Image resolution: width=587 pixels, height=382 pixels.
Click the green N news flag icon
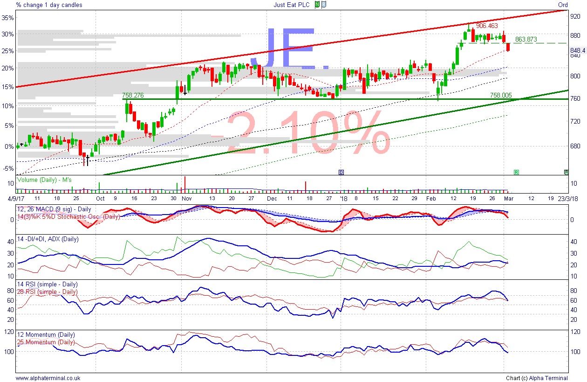(317, 5)
